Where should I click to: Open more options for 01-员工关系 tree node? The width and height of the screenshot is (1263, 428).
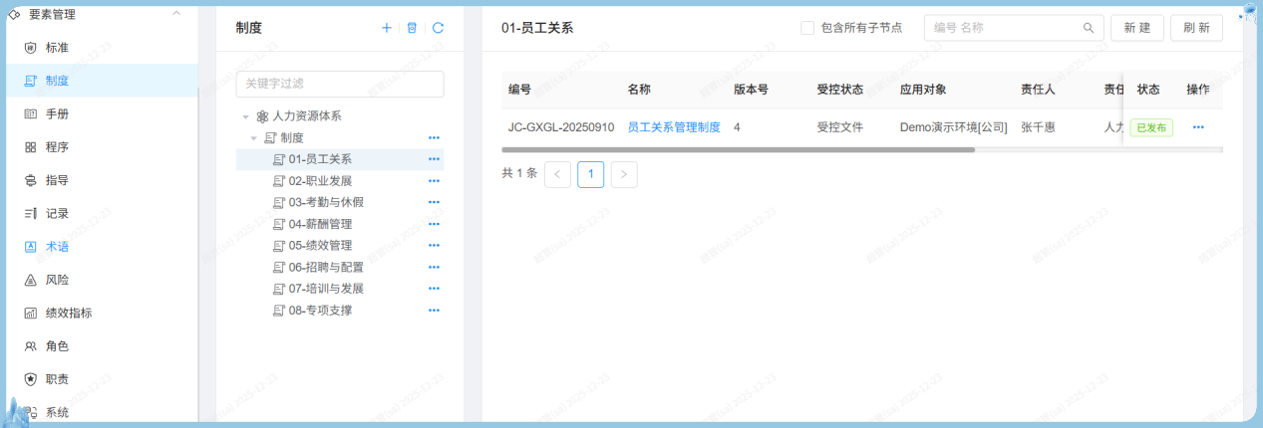tap(434, 159)
